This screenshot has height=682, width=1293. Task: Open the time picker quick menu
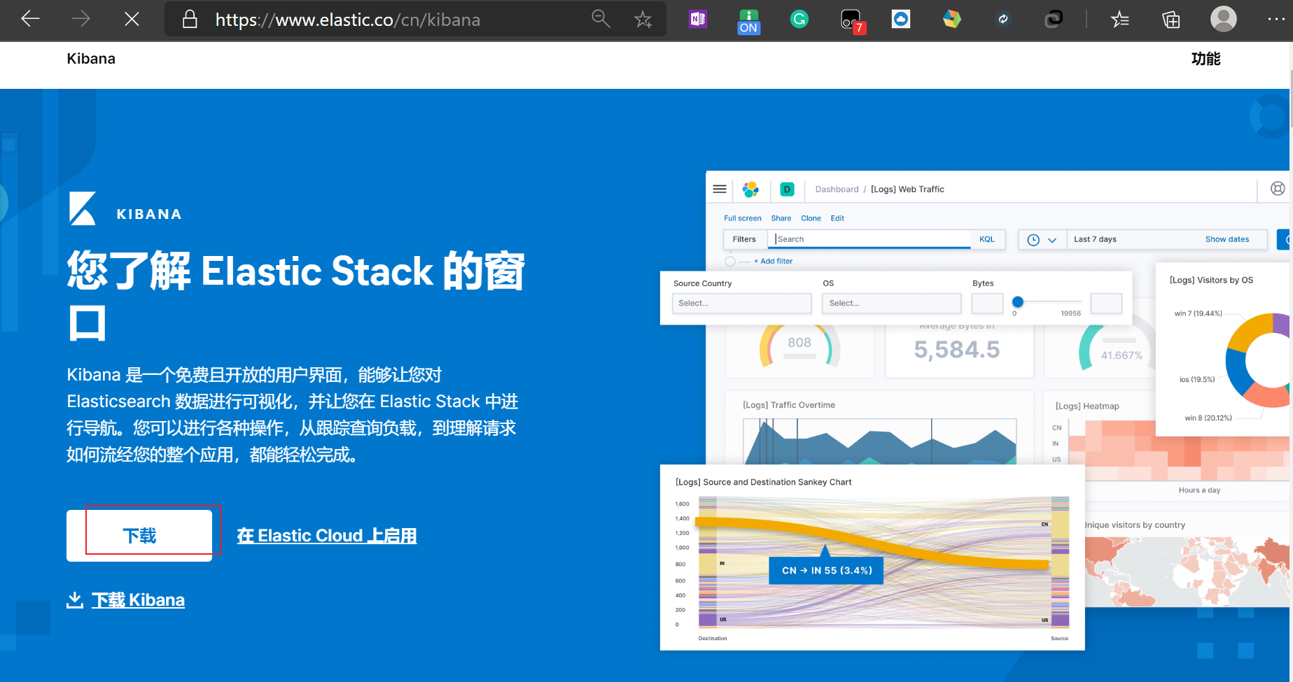click(1042, 240)
